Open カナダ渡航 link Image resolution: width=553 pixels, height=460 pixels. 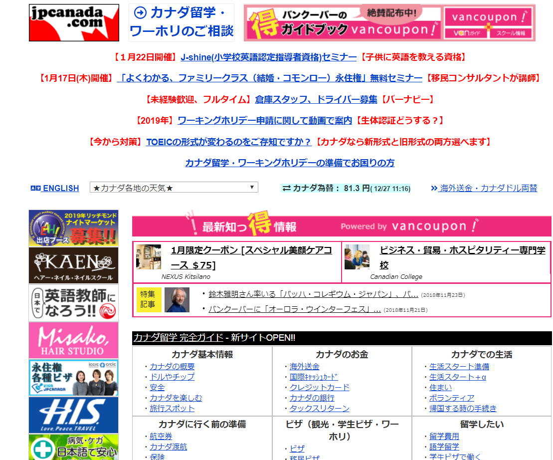click(168, 447)
